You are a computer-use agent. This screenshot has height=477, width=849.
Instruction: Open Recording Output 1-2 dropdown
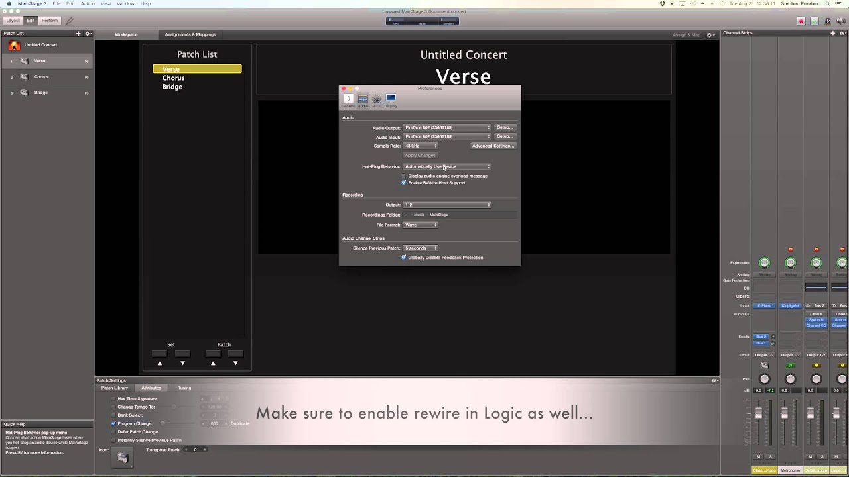tap(447, 205)
